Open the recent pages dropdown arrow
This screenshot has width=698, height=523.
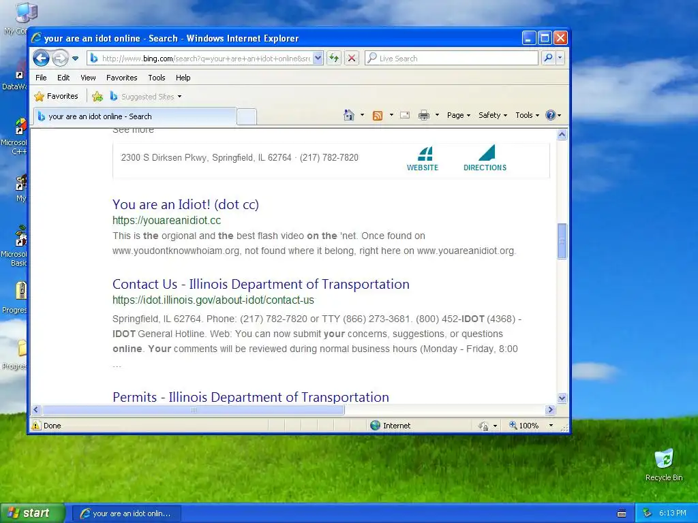tap(75, 59)
